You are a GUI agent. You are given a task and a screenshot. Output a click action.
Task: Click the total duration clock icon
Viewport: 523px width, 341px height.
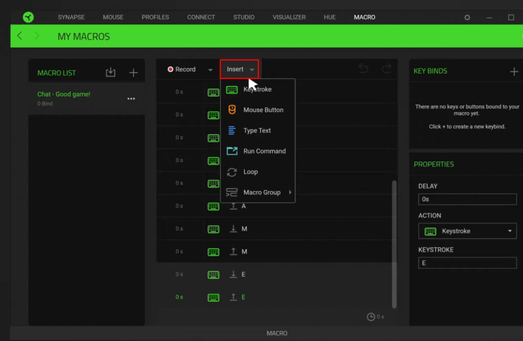(x=371, y=316)
